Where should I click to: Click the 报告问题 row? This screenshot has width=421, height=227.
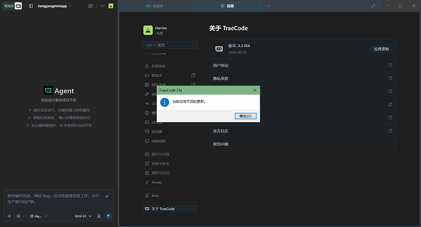point(303,144)
